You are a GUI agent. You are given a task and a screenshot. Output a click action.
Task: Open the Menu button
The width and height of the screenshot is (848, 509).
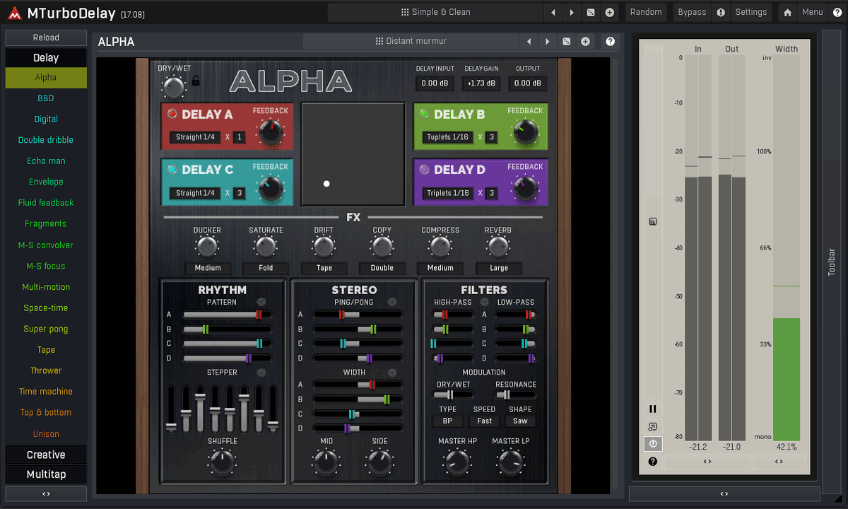pos(813,12)
